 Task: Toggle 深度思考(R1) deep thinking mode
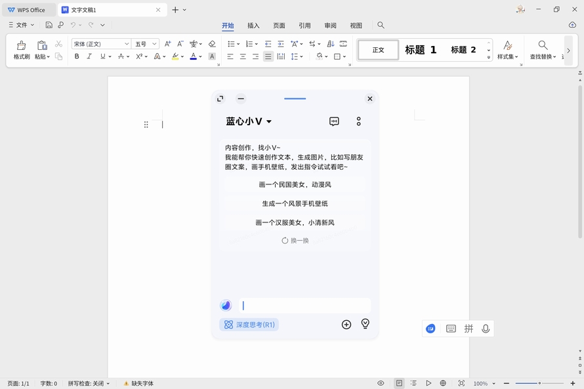tap(249, 325)
